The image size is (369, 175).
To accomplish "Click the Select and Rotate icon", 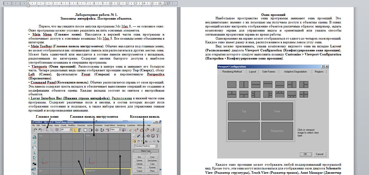I will (x=102, y=130).
